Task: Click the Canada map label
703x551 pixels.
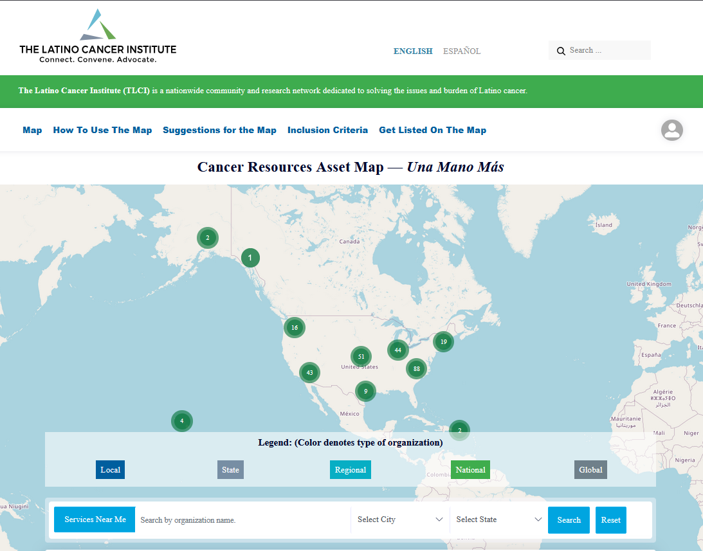Action: click(x=349, y=241)
